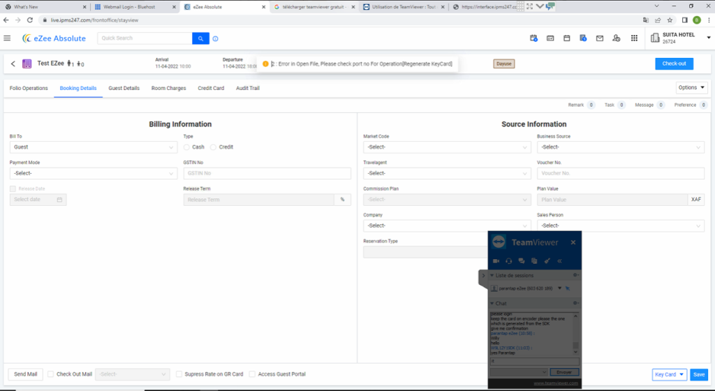Viewport: 715px width, 391px height.
Task: Click the Send Mail button
Action: tap(26, 374)
